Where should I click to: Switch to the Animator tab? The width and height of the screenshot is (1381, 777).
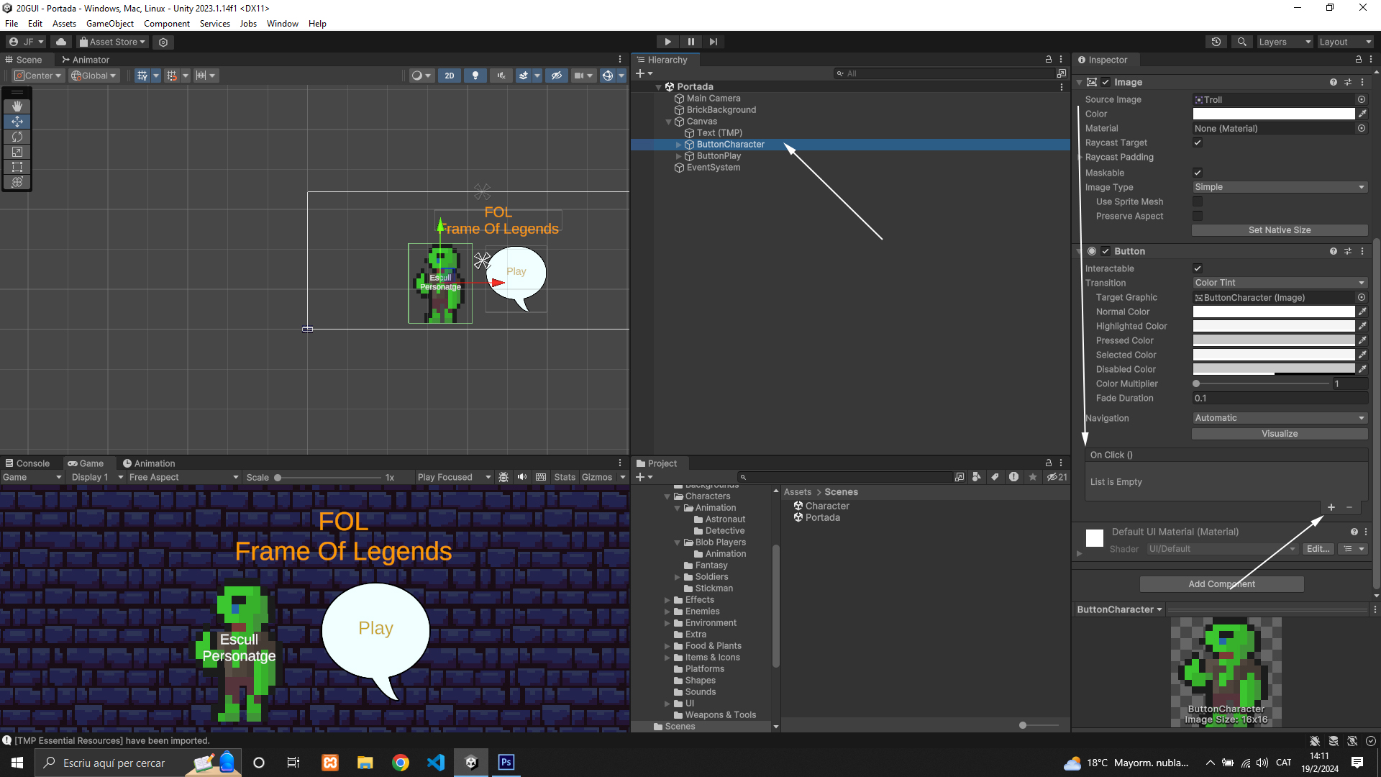86,60
